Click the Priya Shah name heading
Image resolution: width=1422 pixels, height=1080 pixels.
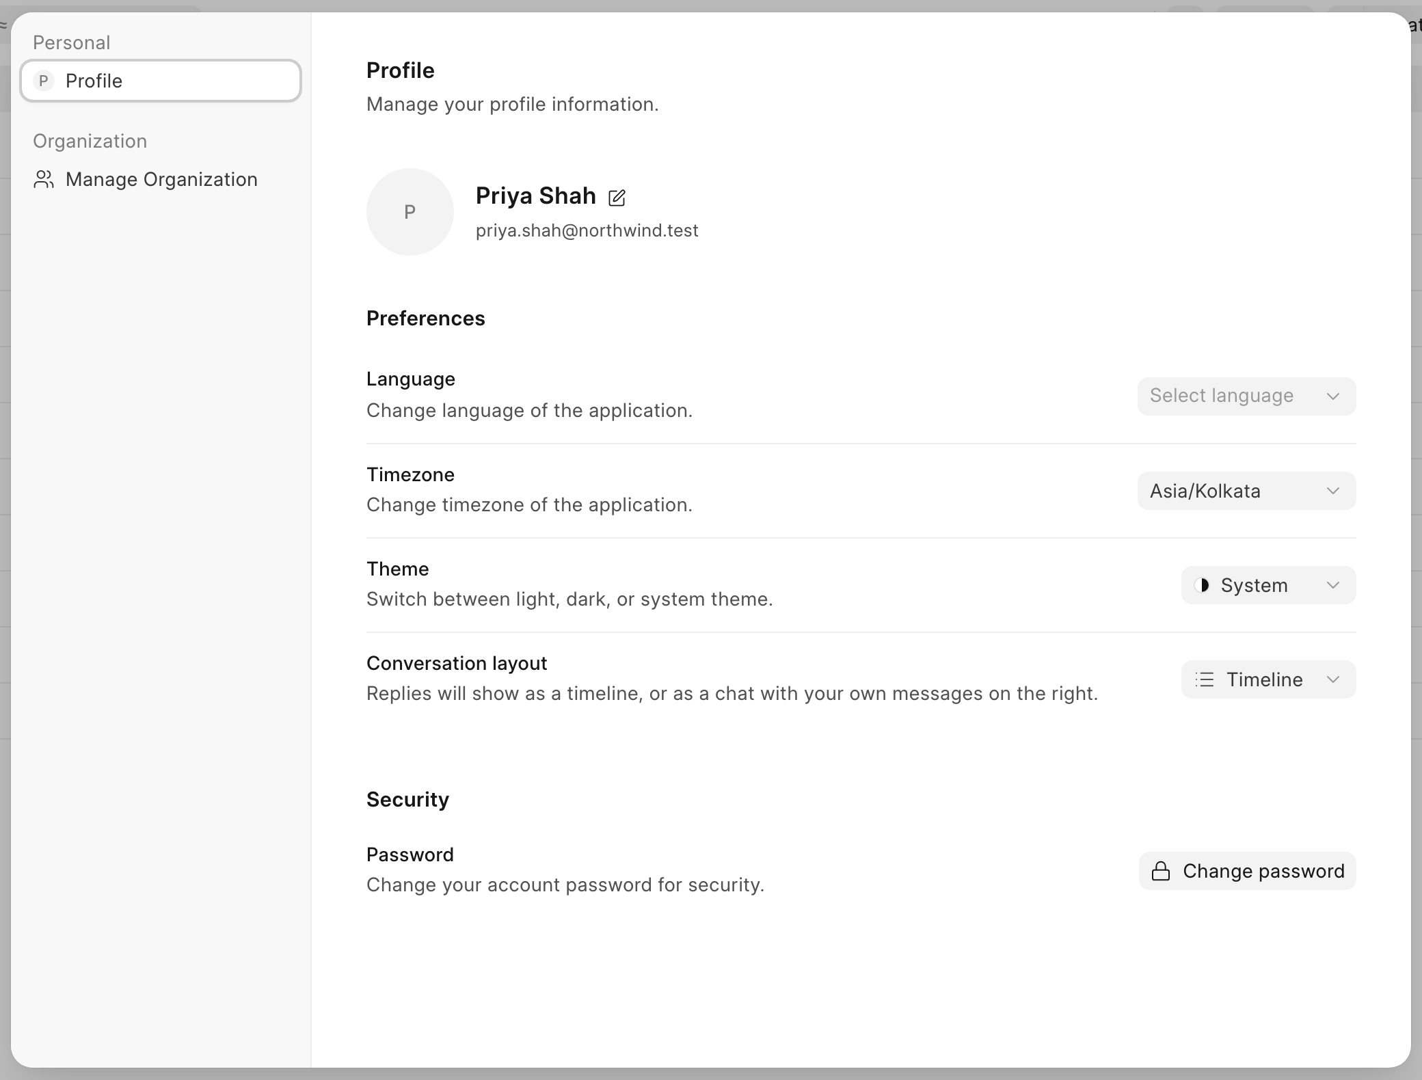pos(536,196)
